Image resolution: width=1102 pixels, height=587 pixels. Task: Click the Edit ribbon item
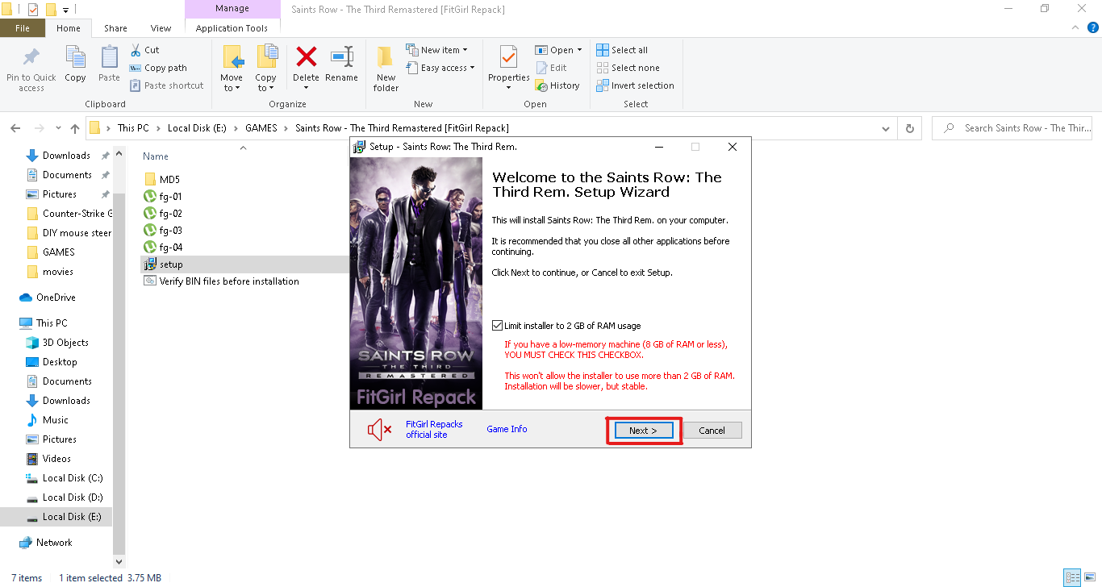[551, 68]
